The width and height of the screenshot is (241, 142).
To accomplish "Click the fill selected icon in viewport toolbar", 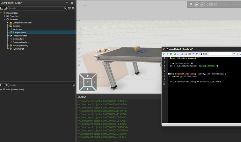I will [x=80, y=34].
